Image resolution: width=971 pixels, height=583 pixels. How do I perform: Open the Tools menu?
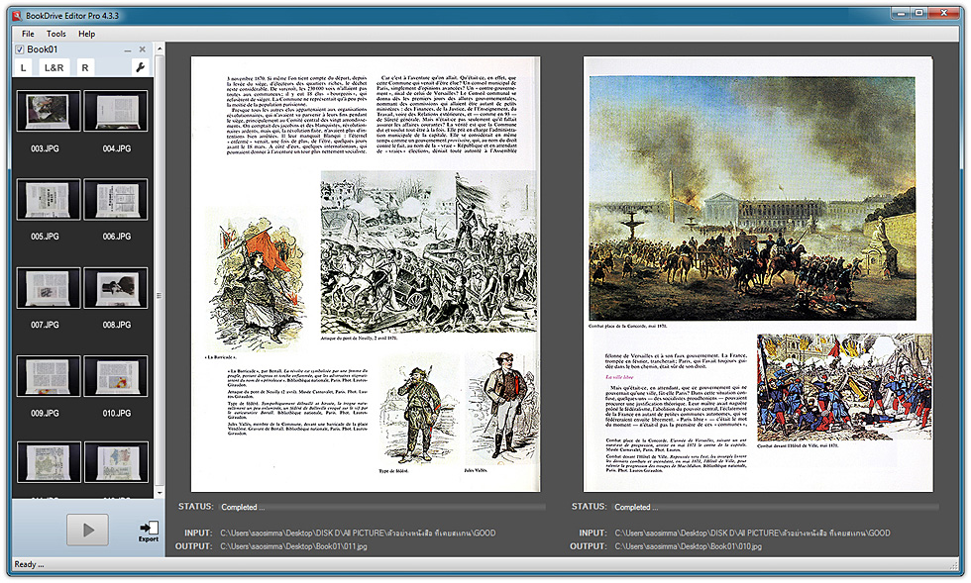[x=55, y=34]
